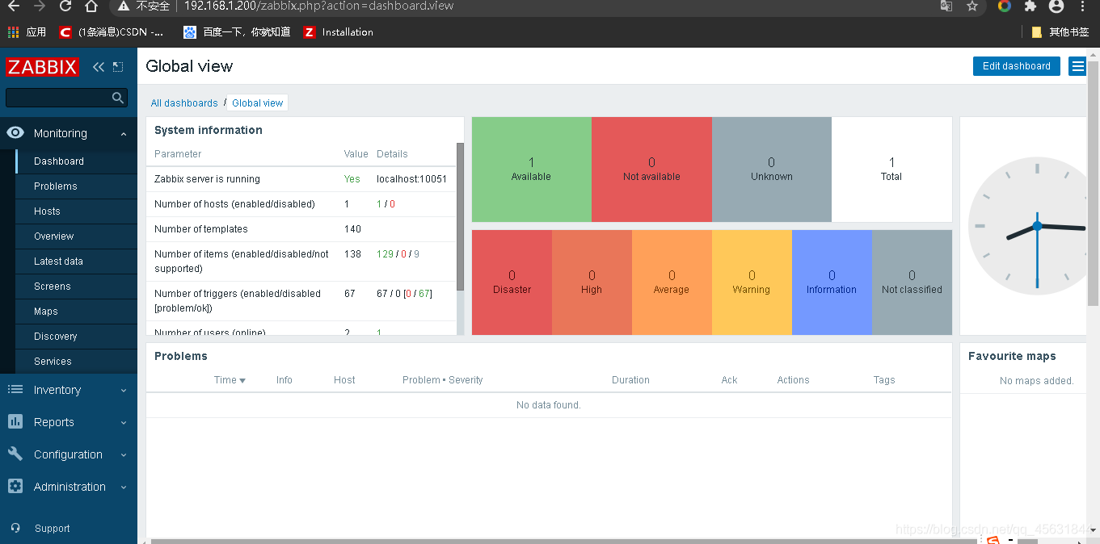Click the Configuration wrench icon
Screen dimensions: 1100x544
coord(15,454)
